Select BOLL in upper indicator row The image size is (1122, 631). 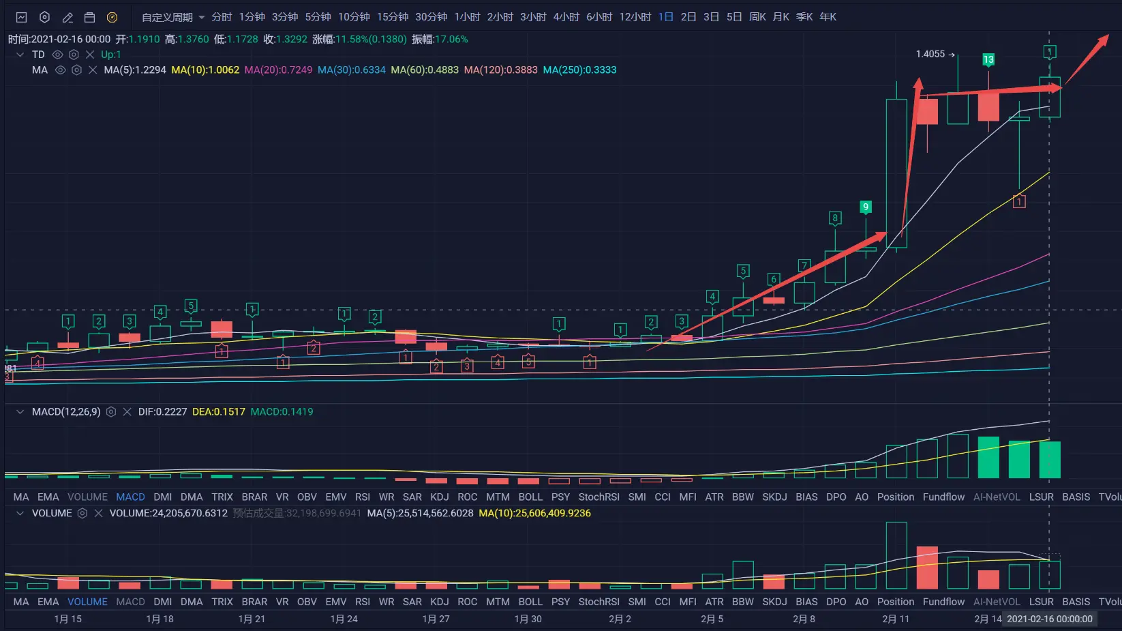(530, 497)
